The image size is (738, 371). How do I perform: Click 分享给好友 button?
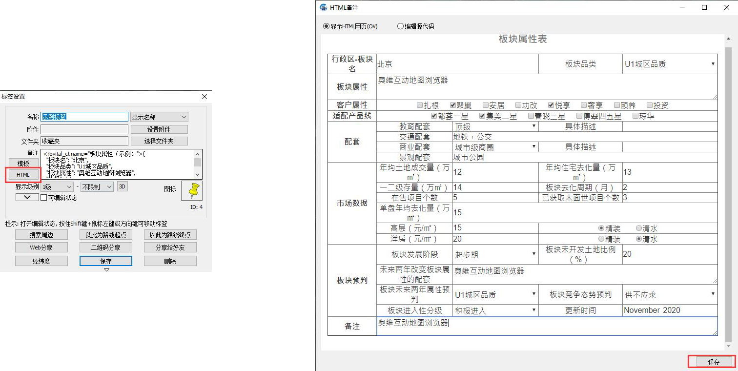point(170,247)
